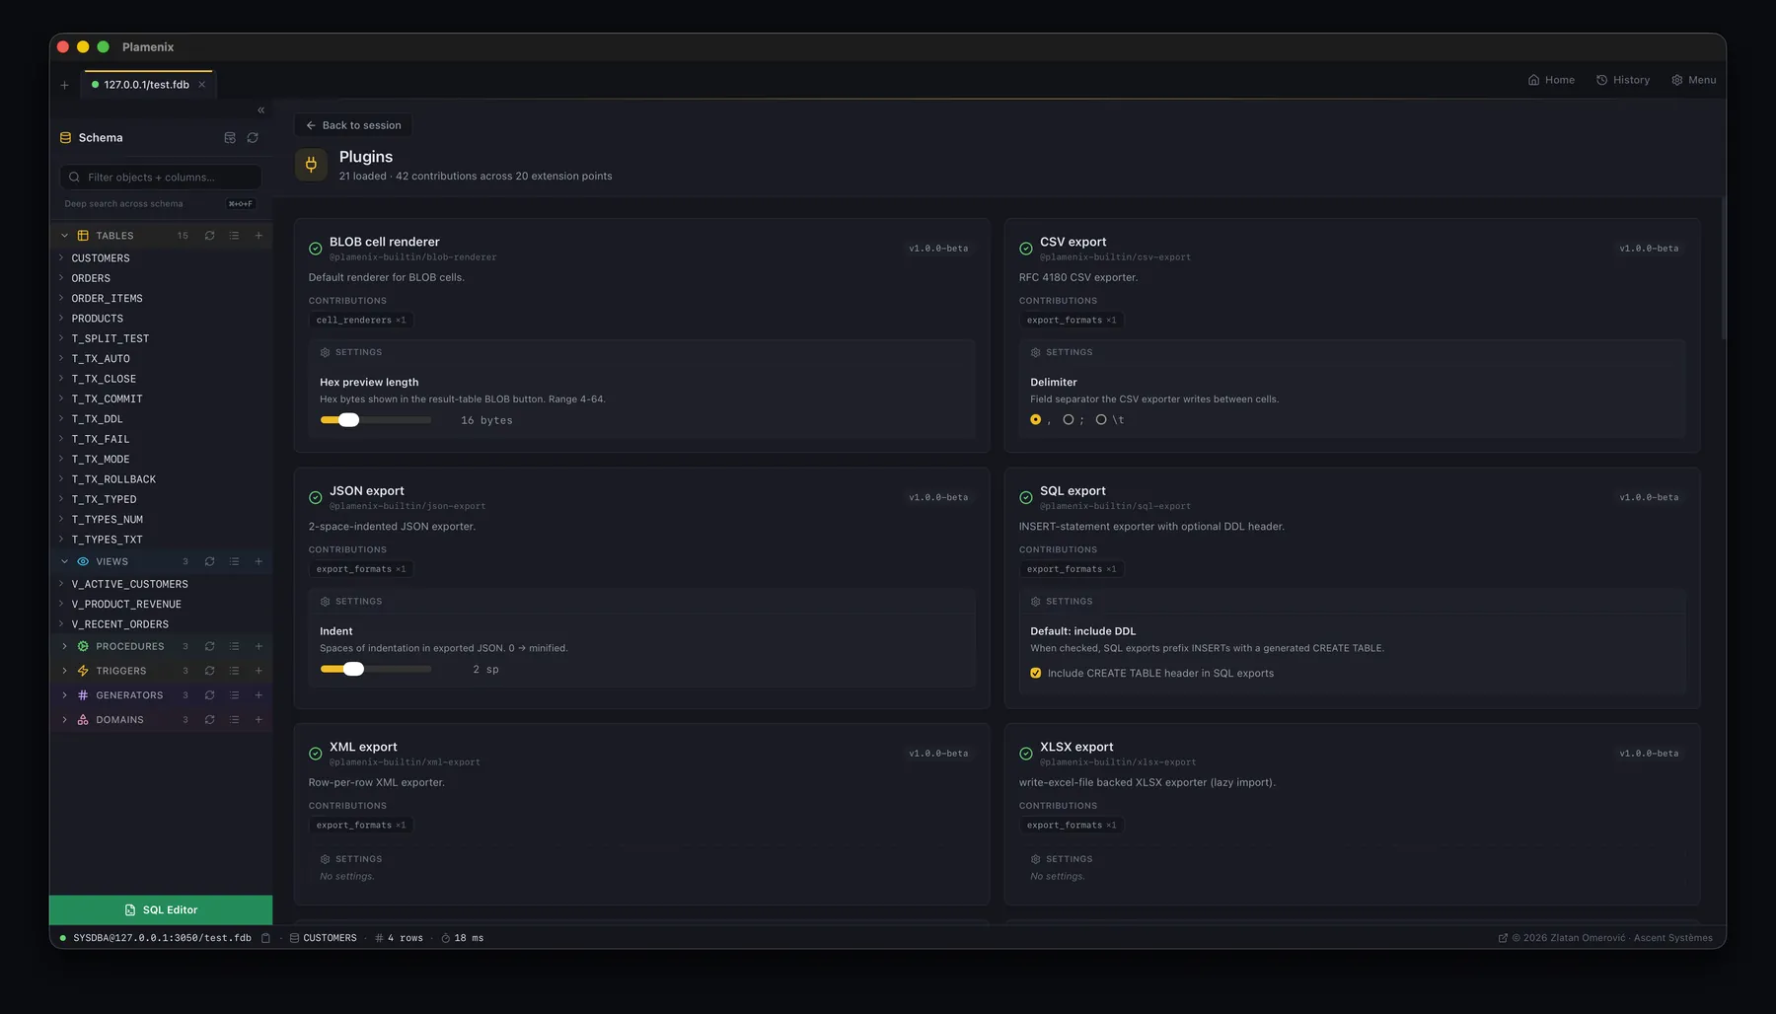Open the Menu in the top bar

tap(1694, 80)
